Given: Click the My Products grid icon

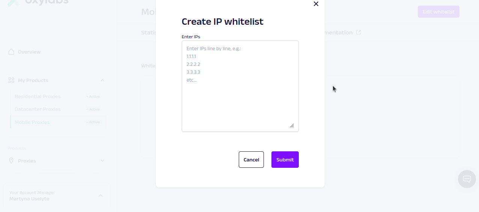Looking at the screenshot, I should tap(11, 80).
